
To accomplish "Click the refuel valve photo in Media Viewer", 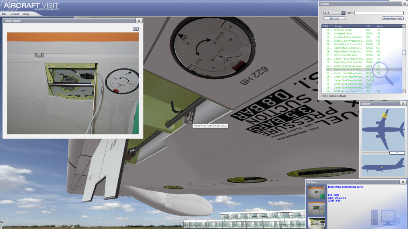I will pos(73,83).
